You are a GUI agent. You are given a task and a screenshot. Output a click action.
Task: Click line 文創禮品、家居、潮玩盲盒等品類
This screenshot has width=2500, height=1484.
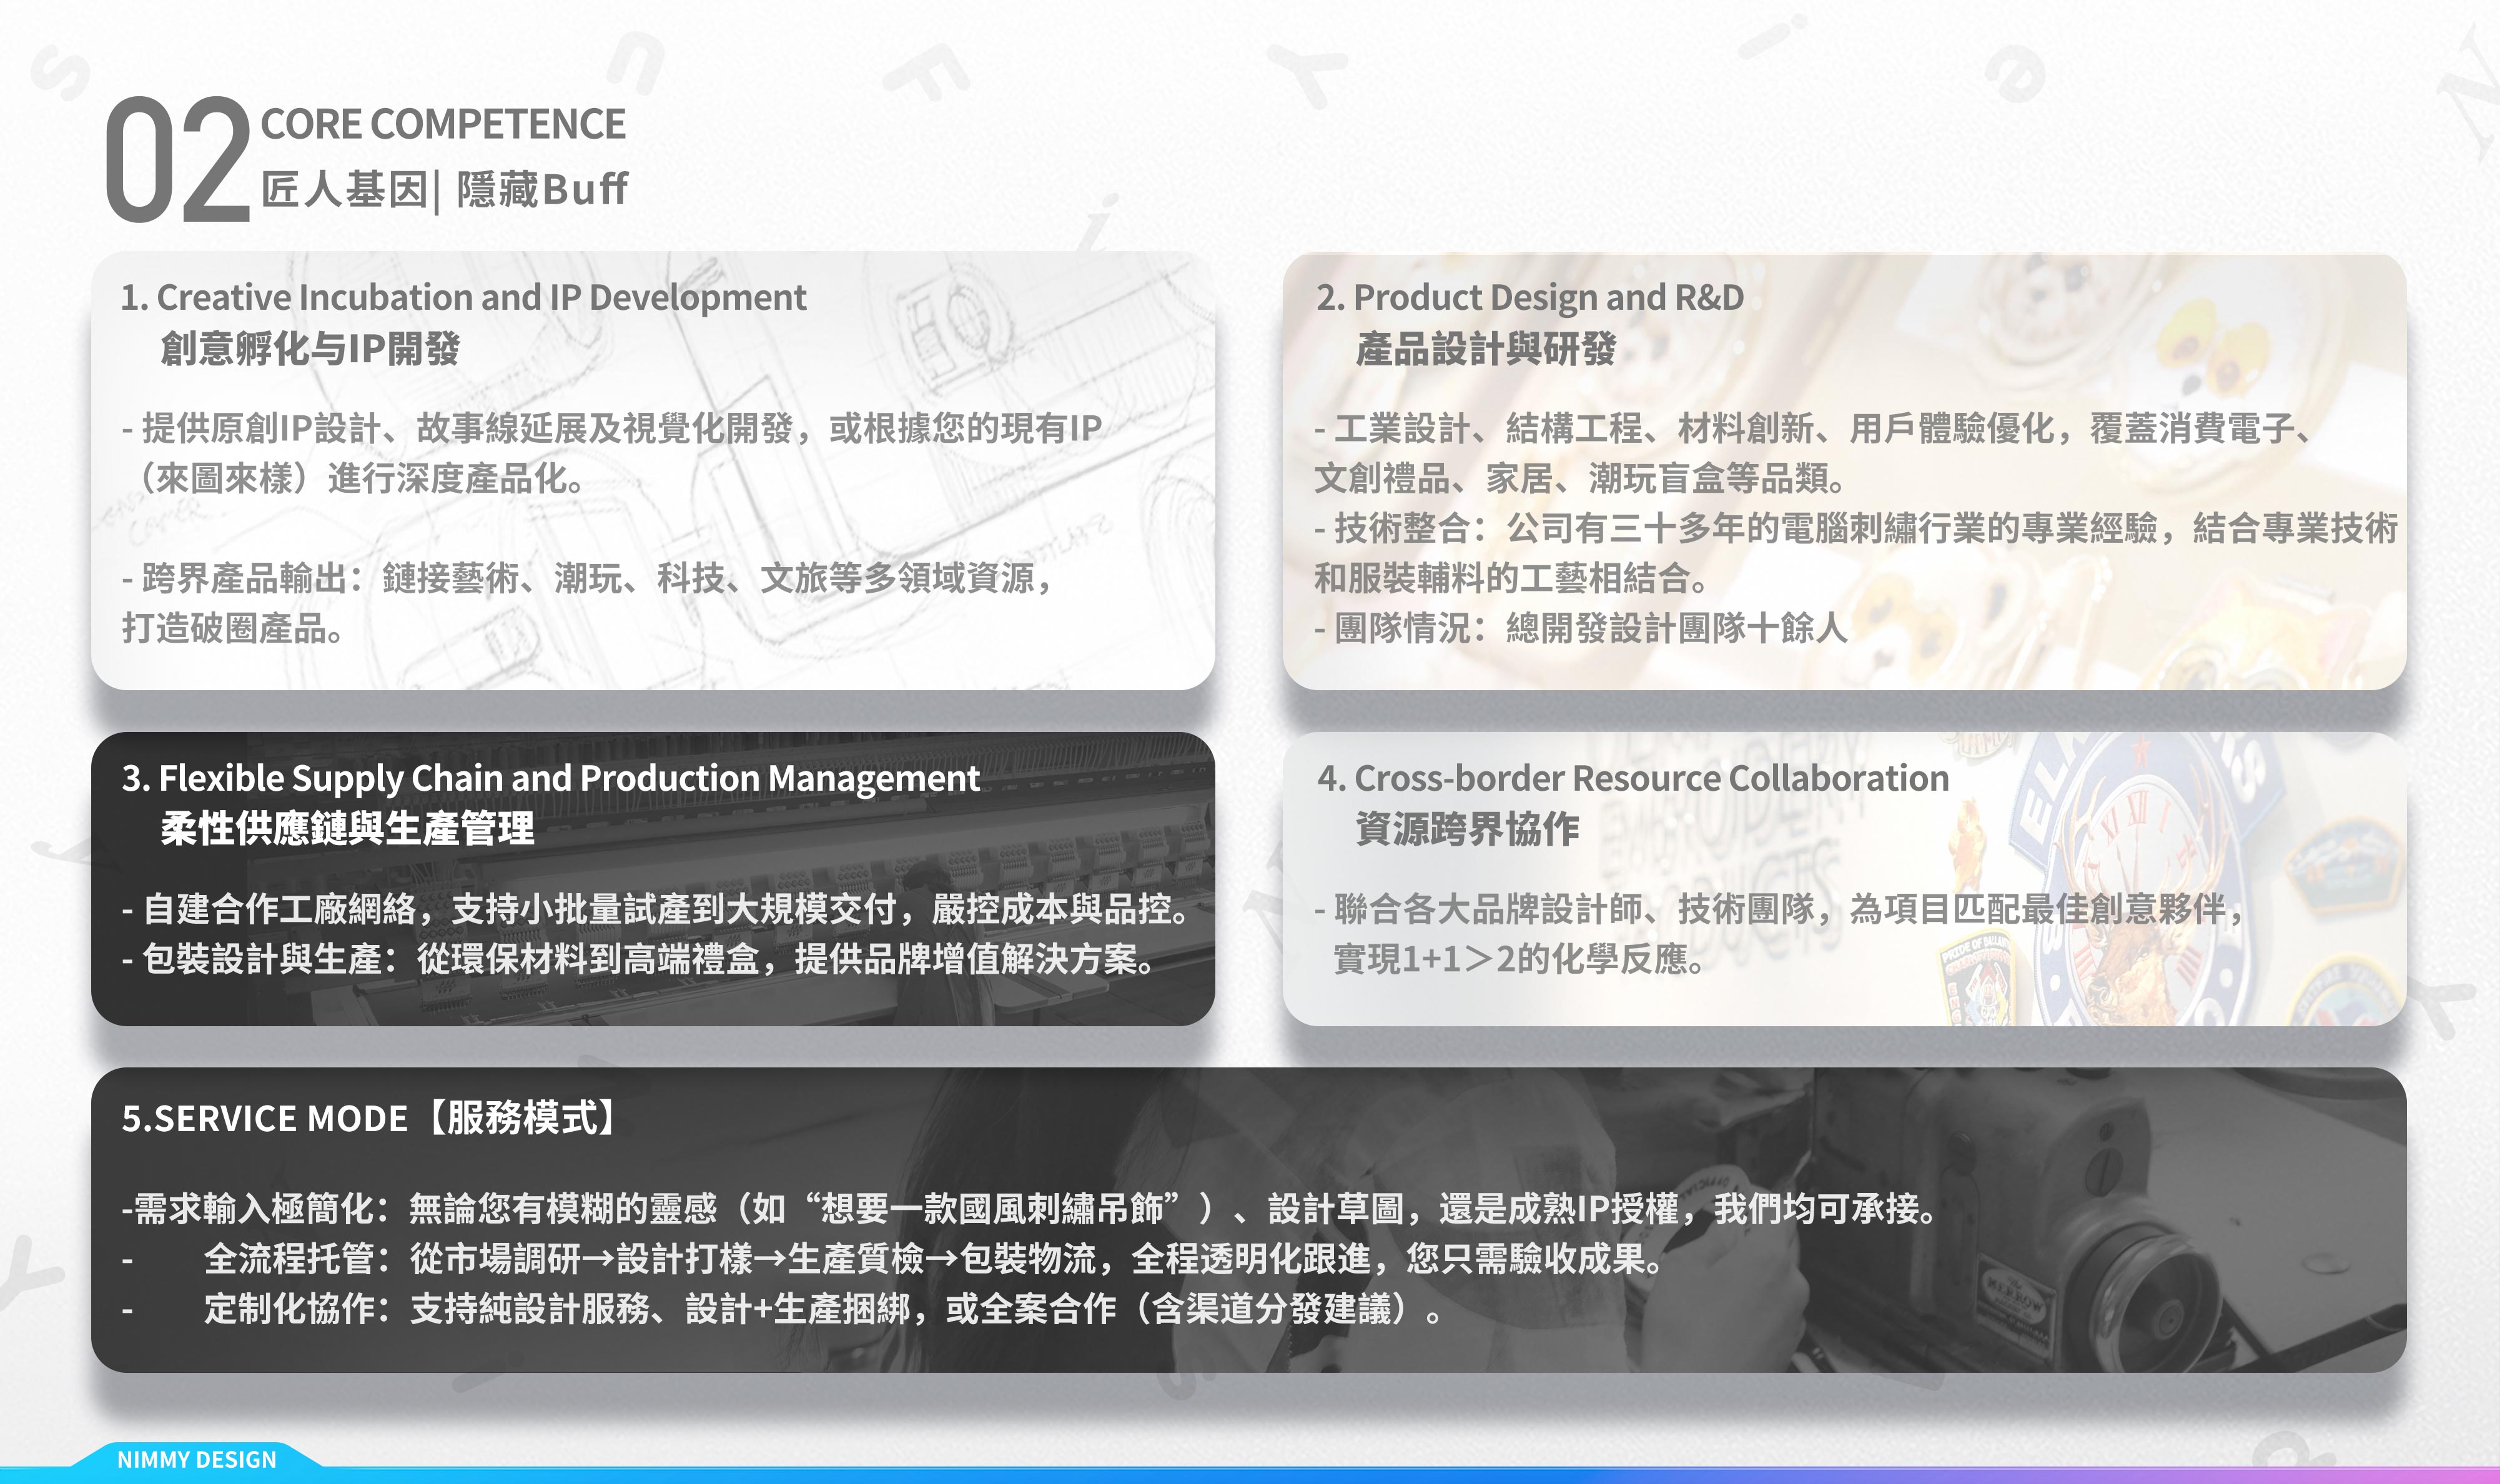tap(1579, 478)
